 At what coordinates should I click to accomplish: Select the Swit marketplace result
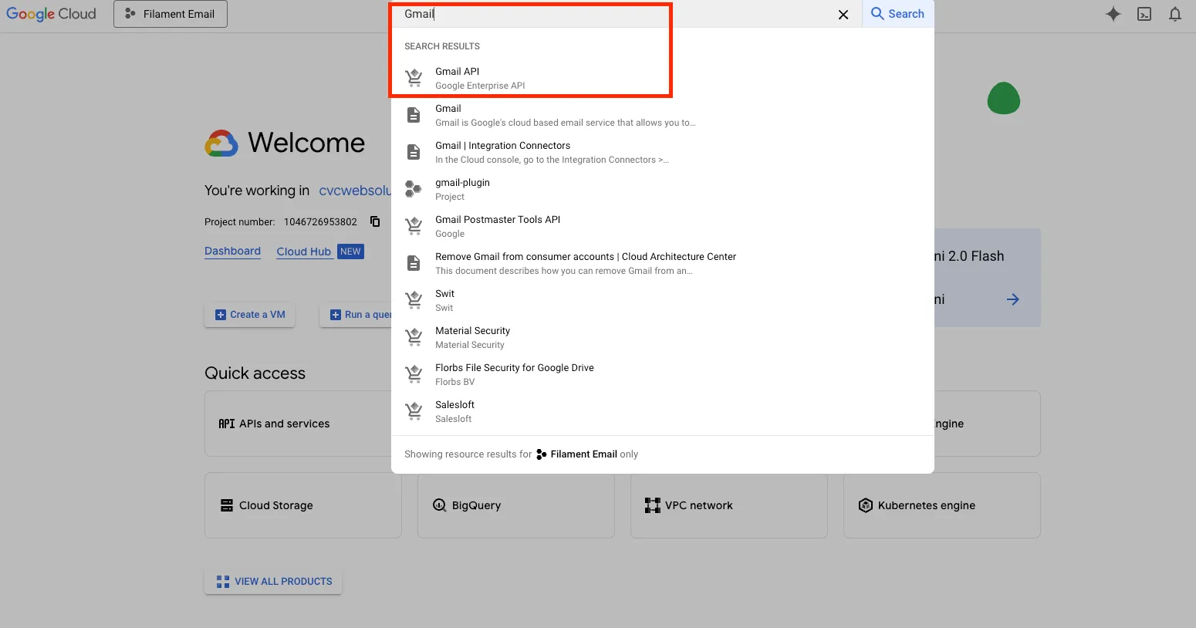tap(663, 300)
